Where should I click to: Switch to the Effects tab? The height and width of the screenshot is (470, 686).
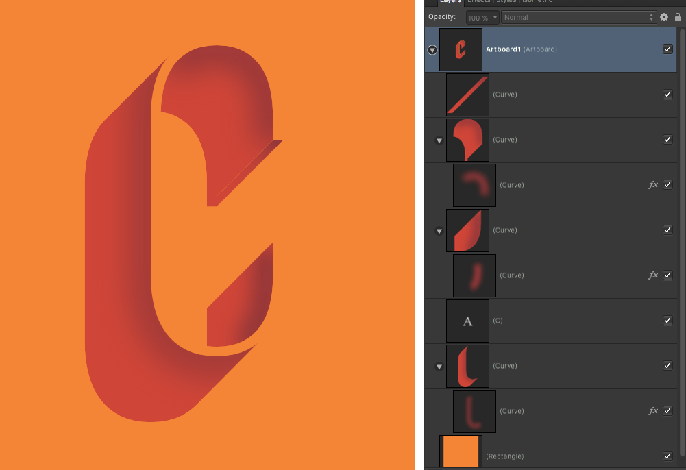click(x=478, y=1)
